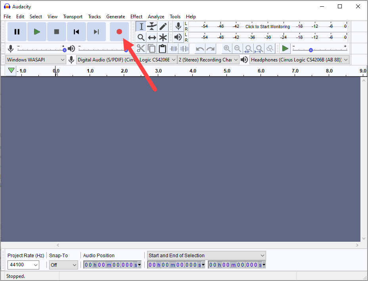Open the File menu
The image size is (368, 281).
tap(7, 17)
